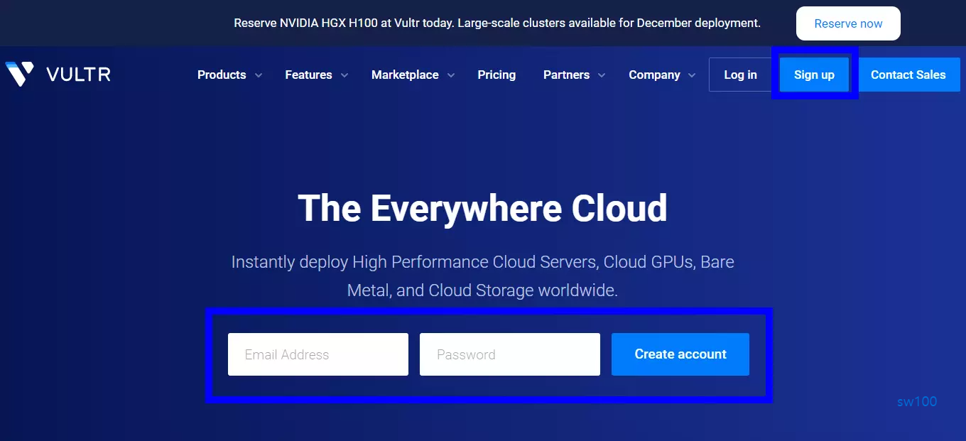Screen dimensions: 966x441
Task: Select the Marketplace menu item
Action: (x=405, y=75)
